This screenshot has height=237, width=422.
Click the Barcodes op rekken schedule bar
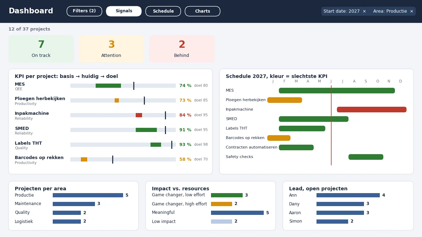pyautogui.click(x=279, y=138)
